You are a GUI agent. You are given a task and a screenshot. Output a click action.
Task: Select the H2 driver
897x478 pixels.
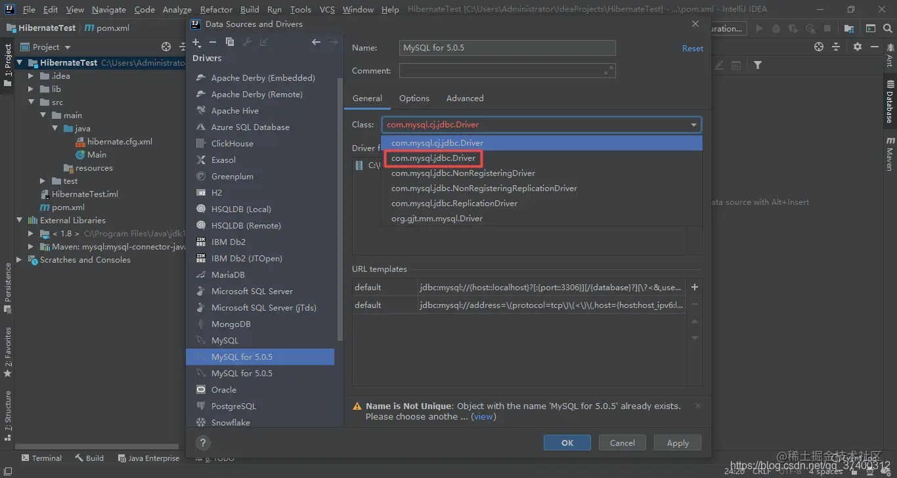point(261,192)
